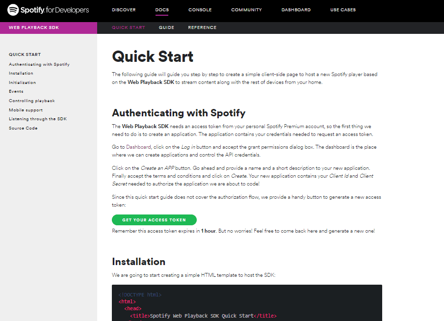The width and height of the screenshot is (444, 321).
Task: Switch to the GUIDE tab
Action: tap(166, 27)
